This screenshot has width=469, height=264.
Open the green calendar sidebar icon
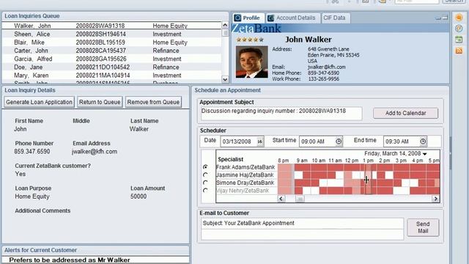click(x=459, y=39)
